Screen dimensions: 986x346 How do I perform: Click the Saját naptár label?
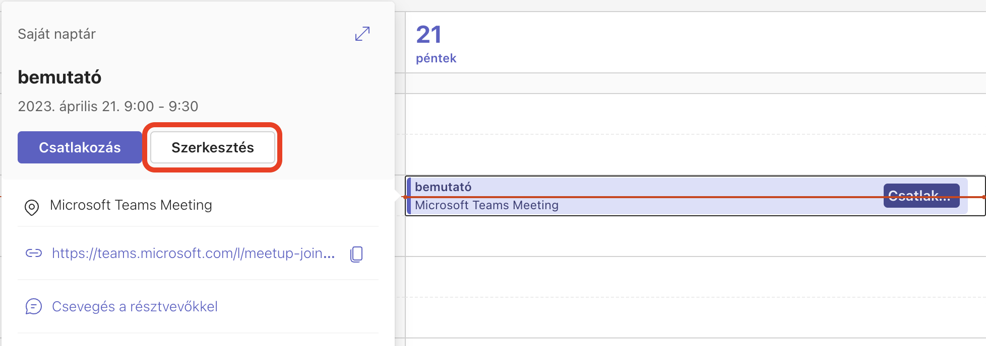click(56, 34)
